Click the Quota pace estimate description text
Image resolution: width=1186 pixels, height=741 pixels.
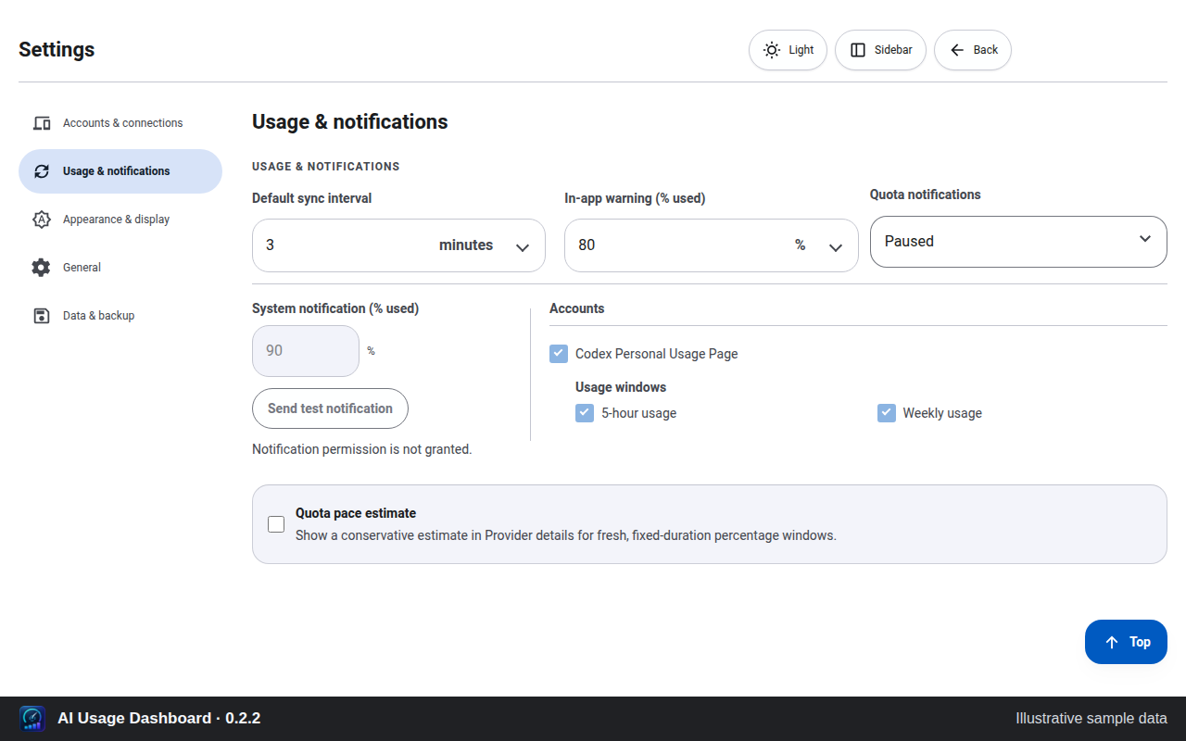566,535
